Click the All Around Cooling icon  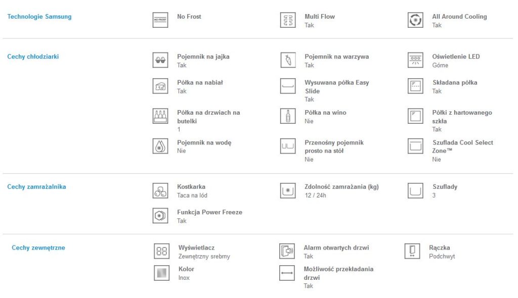[415, 20]
